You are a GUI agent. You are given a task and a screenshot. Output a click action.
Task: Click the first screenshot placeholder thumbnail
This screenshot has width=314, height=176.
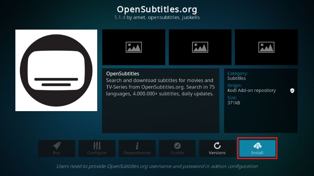pos(134,47)
